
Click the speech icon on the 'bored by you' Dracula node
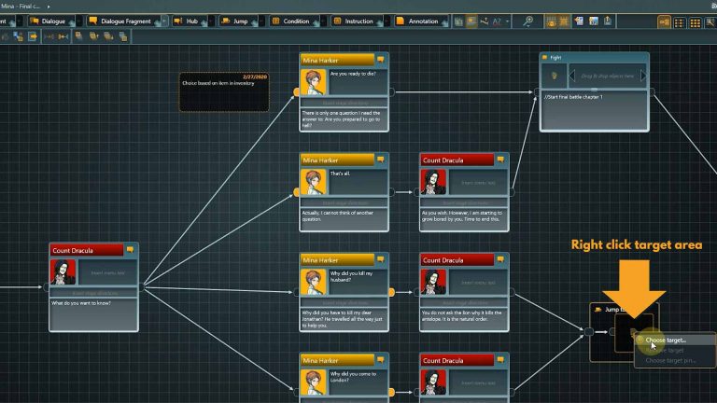(500, 160)
